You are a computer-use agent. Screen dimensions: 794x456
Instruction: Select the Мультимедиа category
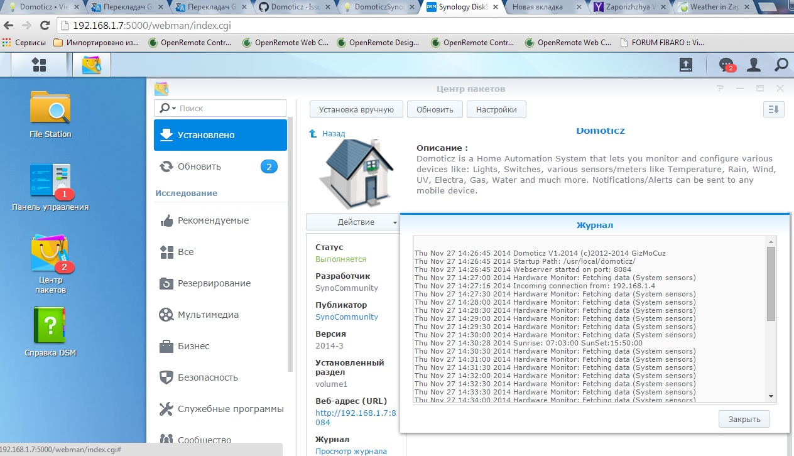pyautogui.click(x=220, y=315)
